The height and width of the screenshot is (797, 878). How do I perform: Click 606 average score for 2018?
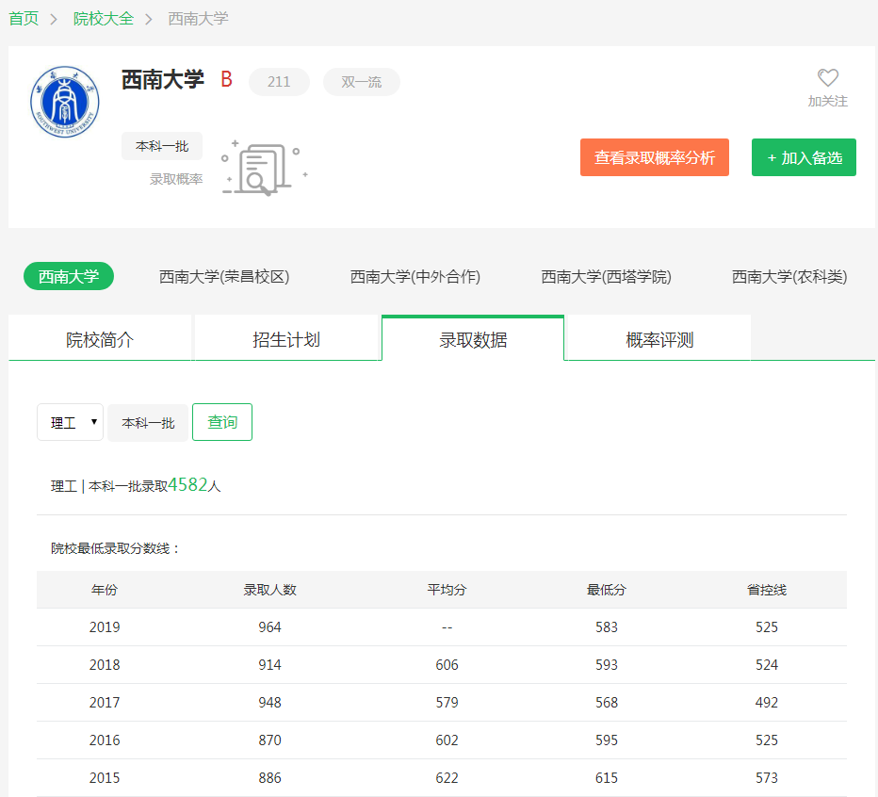(x=447, y=665)
